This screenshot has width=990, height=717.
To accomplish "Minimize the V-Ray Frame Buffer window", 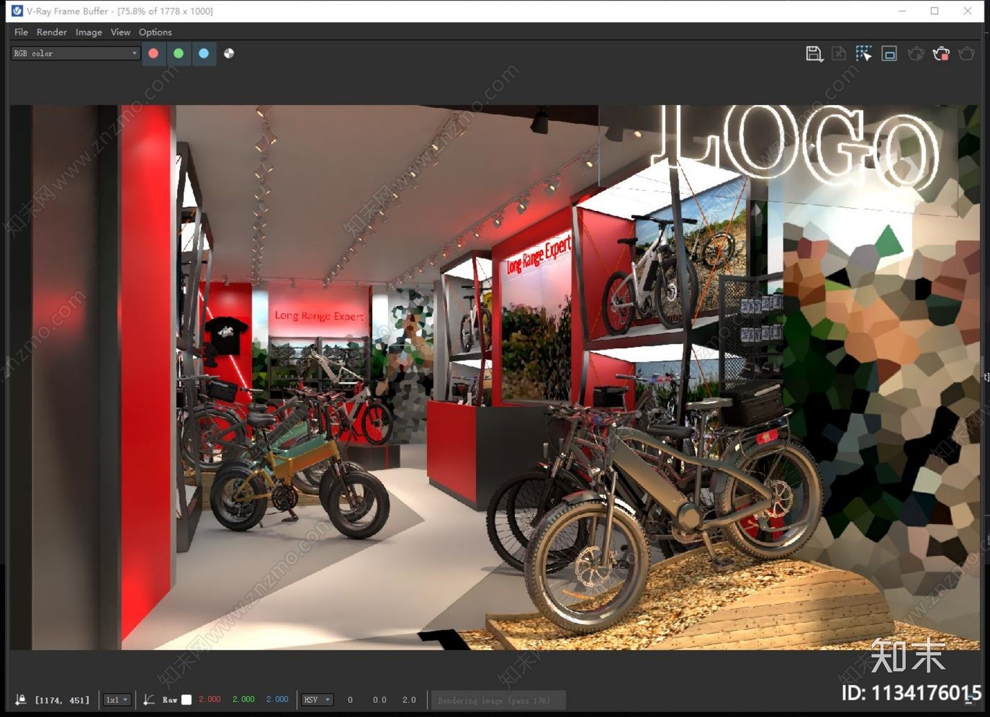I will (x=902, y=11).
